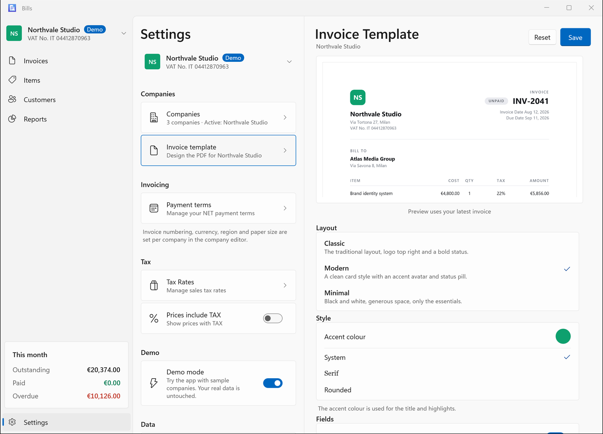Select the Modern layout option
603x434 pixels.
tap(447, 272)
